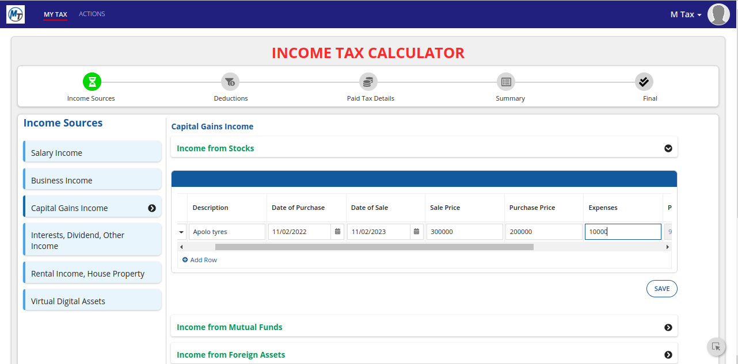Go to the Deductions step icon
This screenshot has width=738, height=364.
[x=230, y=82]
